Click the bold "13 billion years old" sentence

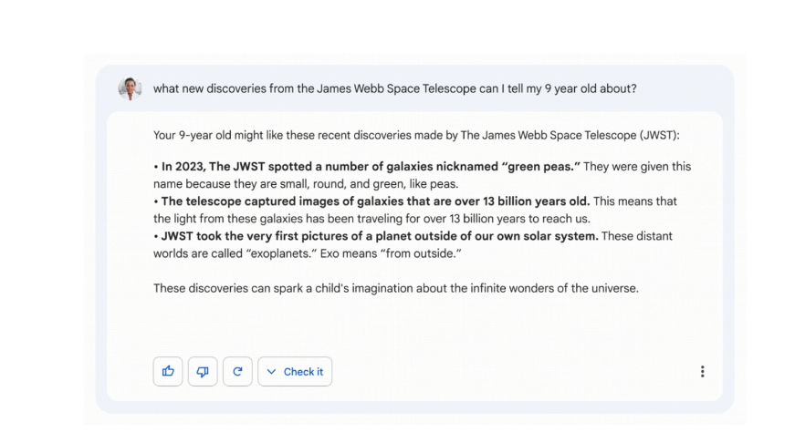pyautogui.click(x=375, y=201)
